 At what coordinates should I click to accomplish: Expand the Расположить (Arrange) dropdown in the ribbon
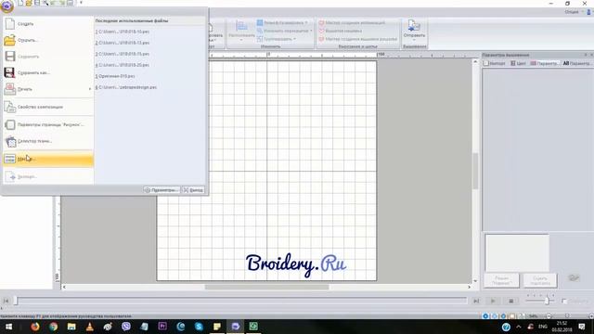tap(241, 31)
